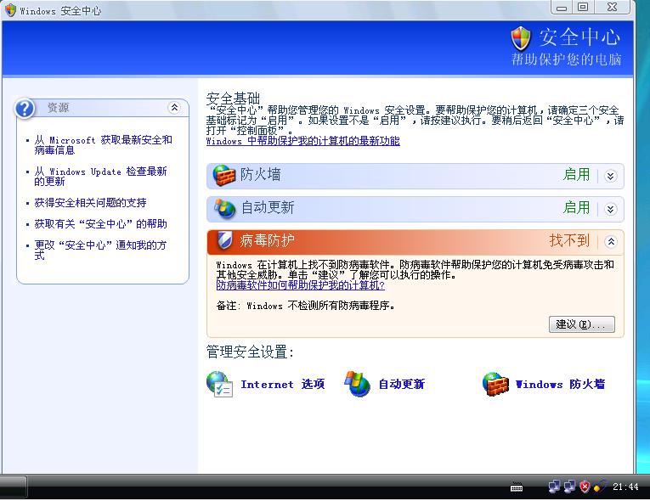Click the 防火墙 header label
Image resolution: width=650 pixels, height=501 pixels.
coord(260,174)
